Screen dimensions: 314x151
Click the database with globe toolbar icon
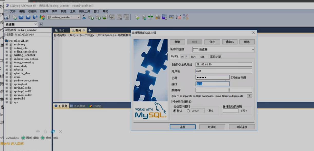(144, 17)
